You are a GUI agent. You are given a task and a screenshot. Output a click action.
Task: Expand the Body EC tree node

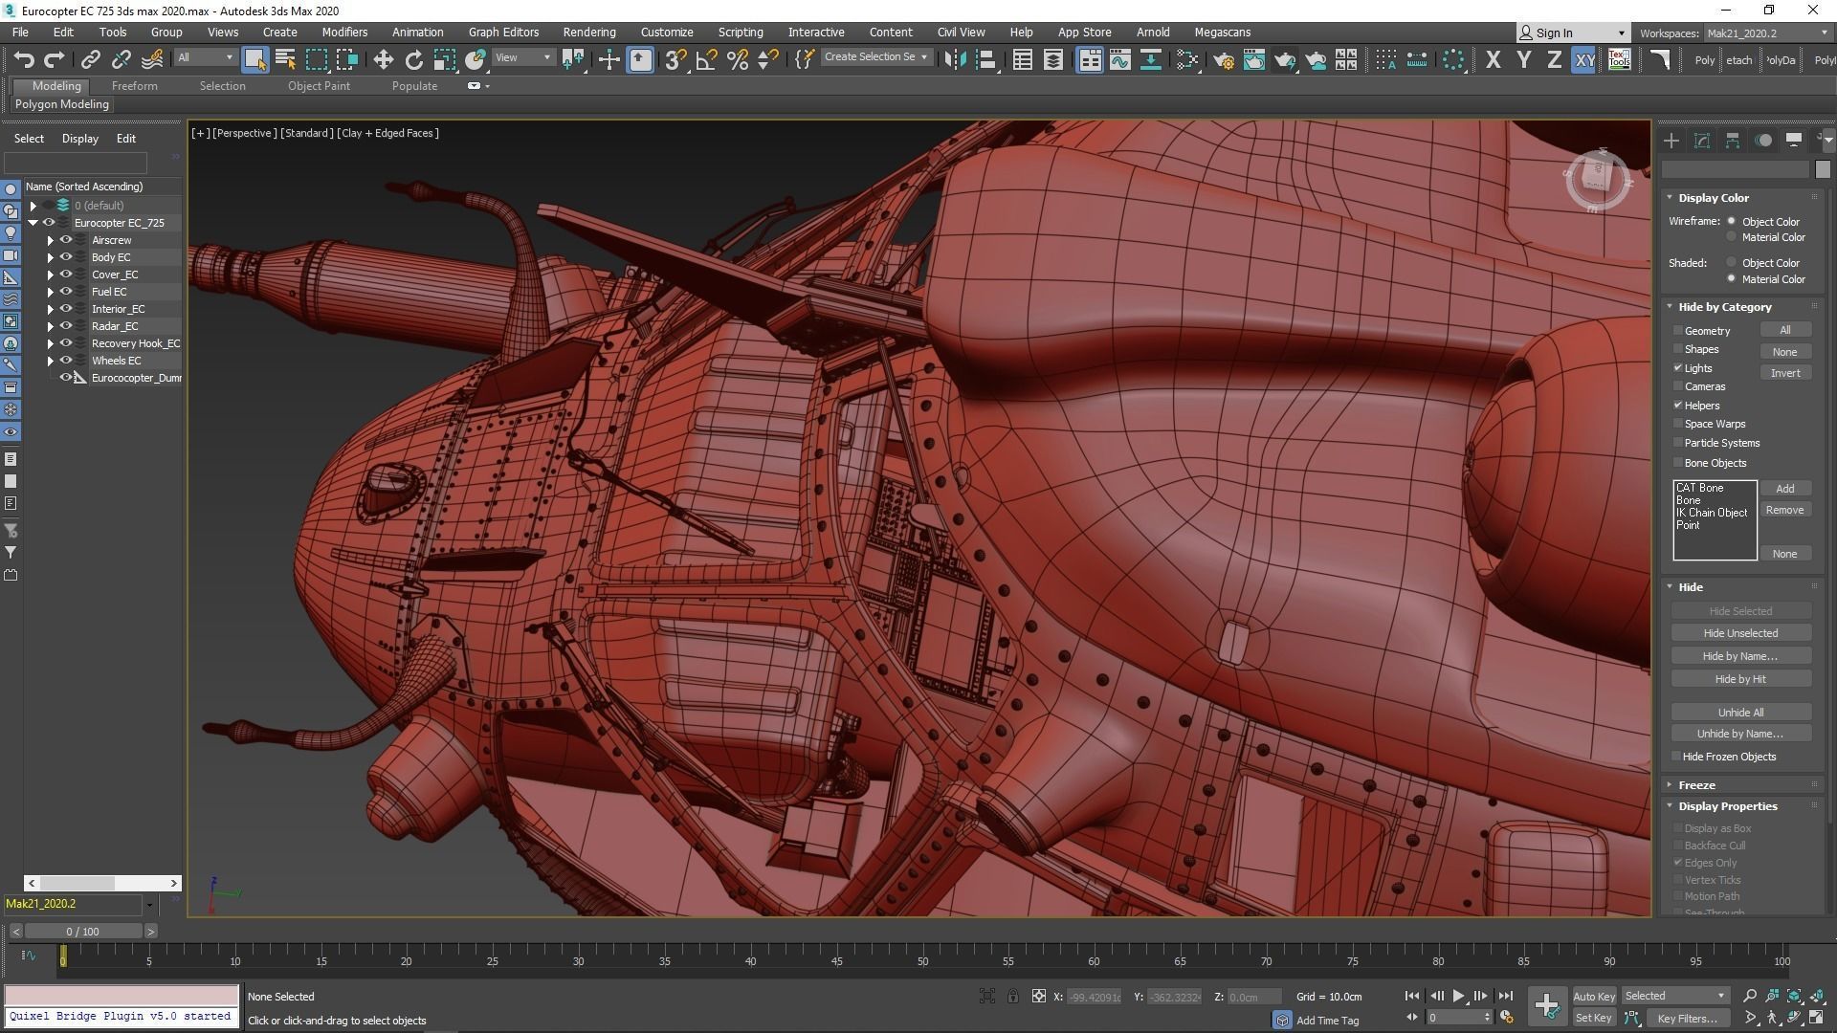(51, 257)
